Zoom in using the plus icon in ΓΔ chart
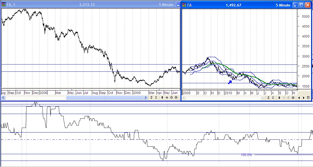The width and height of the screenshot is (313, 167). tap(293, 98)
